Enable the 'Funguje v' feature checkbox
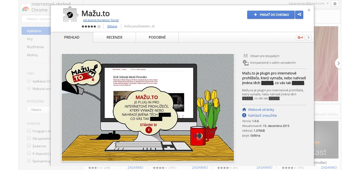Viewport: 361px width, 170px height. pos(29,131)
